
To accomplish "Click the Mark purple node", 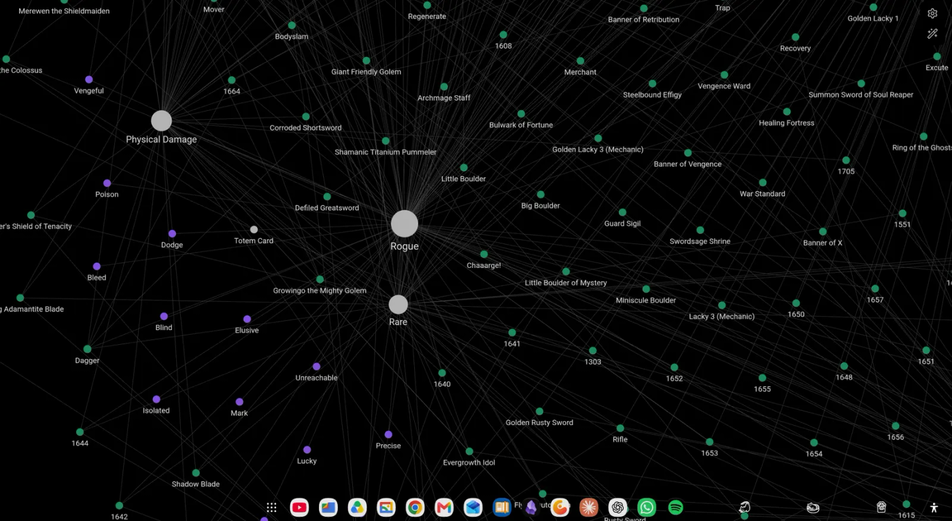I will pyautogui.click(x=239, y=402).
